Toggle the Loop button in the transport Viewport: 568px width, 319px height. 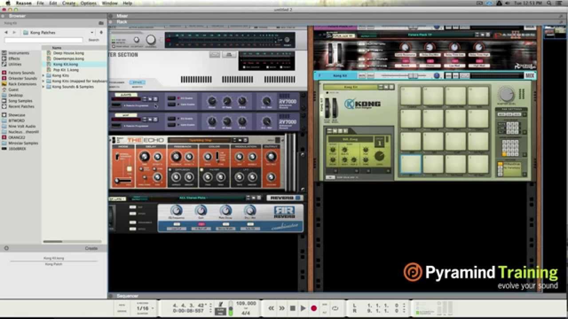point(335,308)
